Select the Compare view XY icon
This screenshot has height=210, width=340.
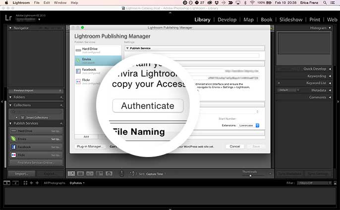(90, 173)
